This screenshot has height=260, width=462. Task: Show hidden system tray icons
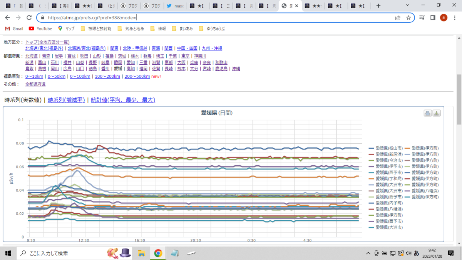(369, 253)
